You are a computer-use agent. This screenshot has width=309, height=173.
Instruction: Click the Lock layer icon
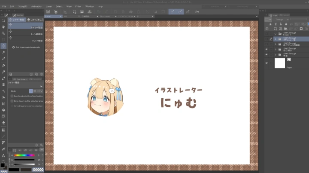click(286, 24)
